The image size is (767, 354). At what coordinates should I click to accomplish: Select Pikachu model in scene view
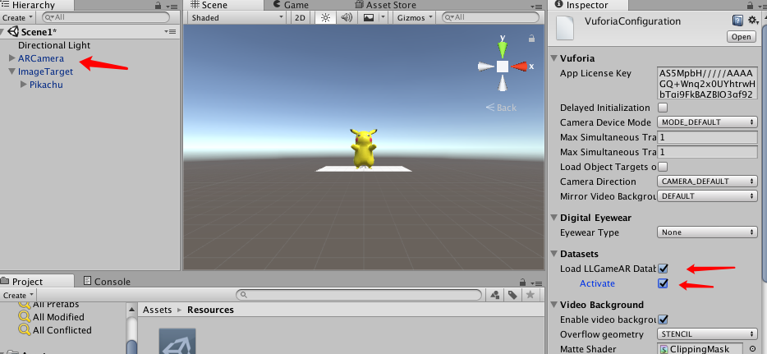[x=364, y=148]
